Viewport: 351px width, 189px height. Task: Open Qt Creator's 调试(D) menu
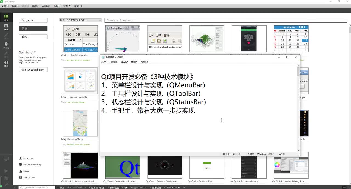point(35,6)
